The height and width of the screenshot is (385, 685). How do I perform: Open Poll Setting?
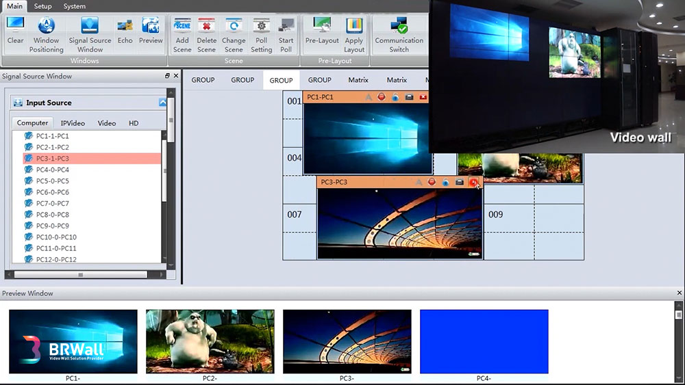[261, 35]
